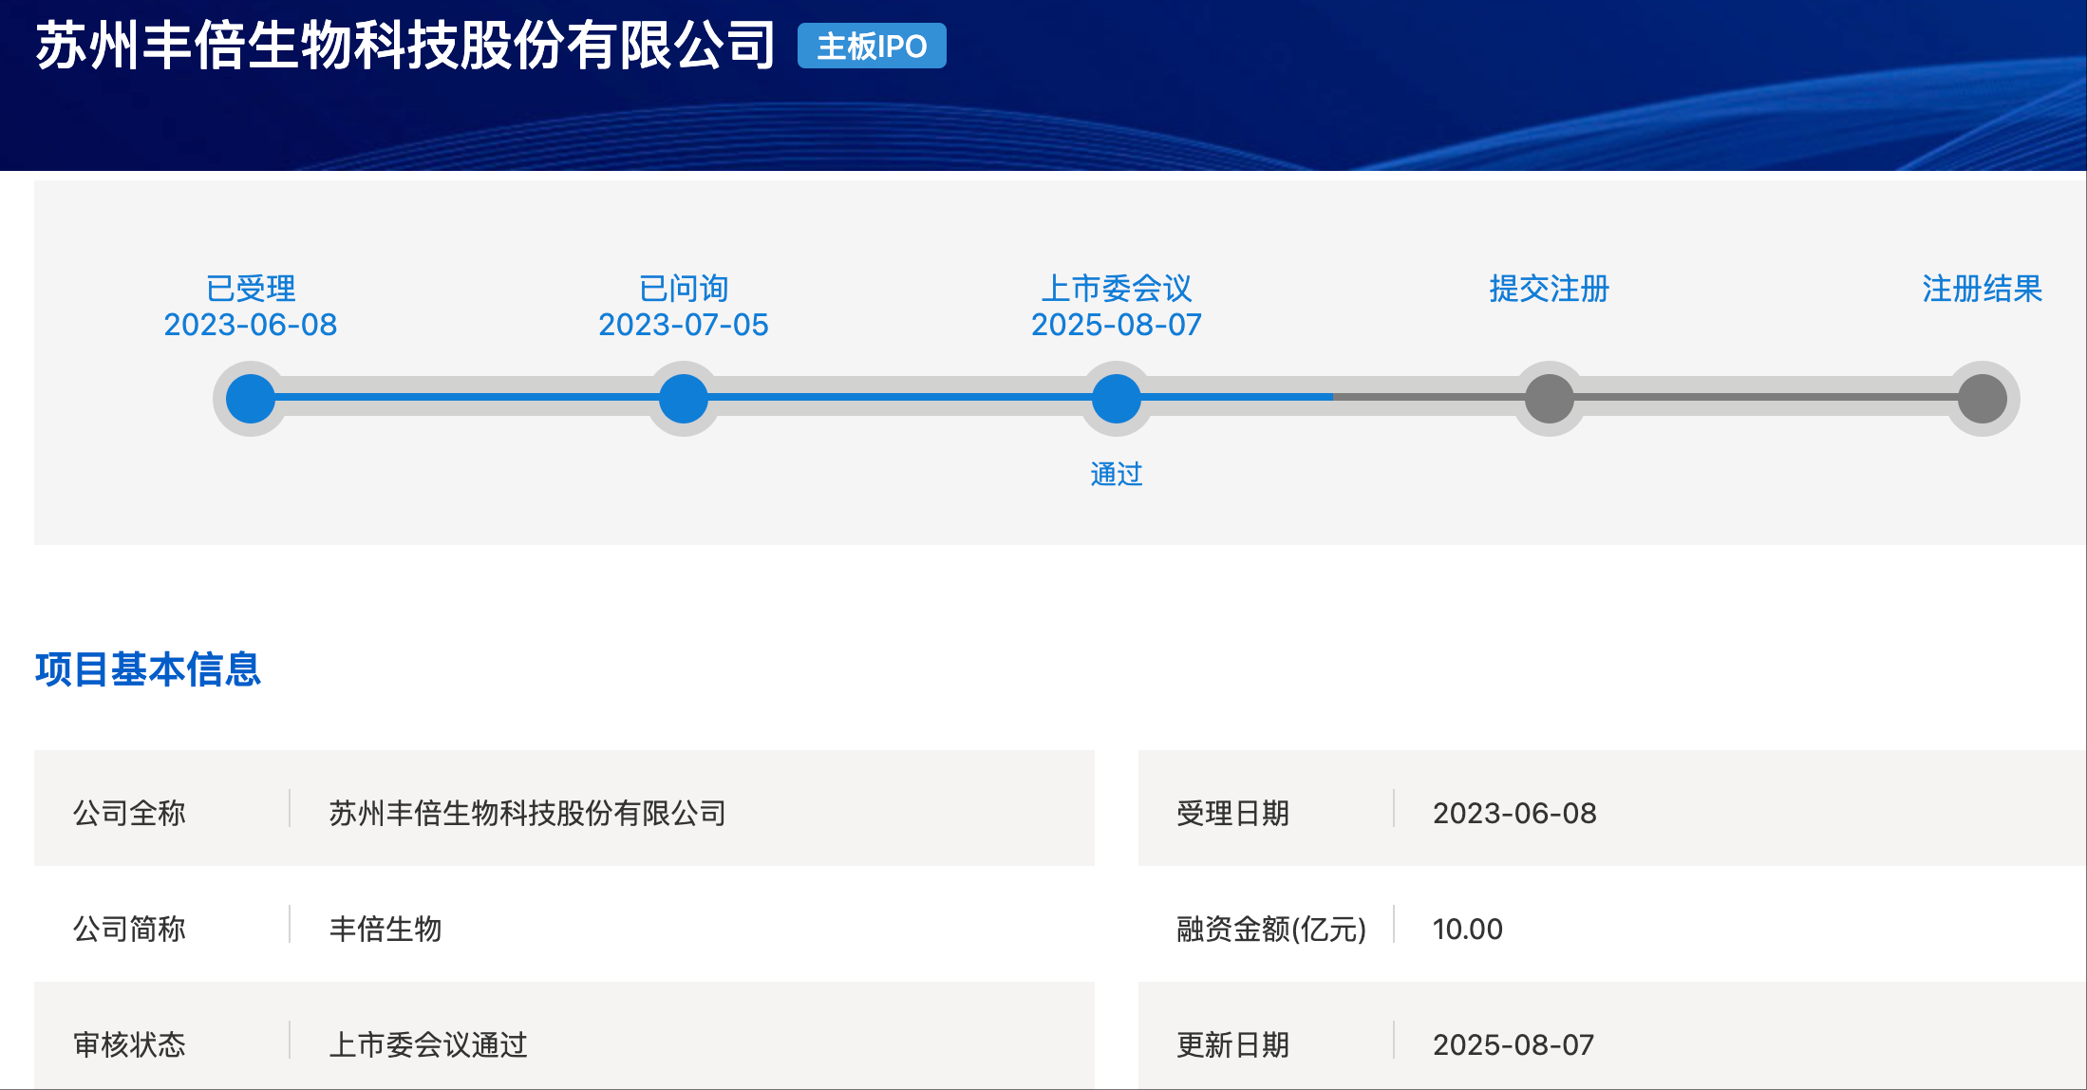Click the 主板IPO badge
The width and height of the screenshot is (2087, 1090).
pyautogui.click(x=872, y=46)
